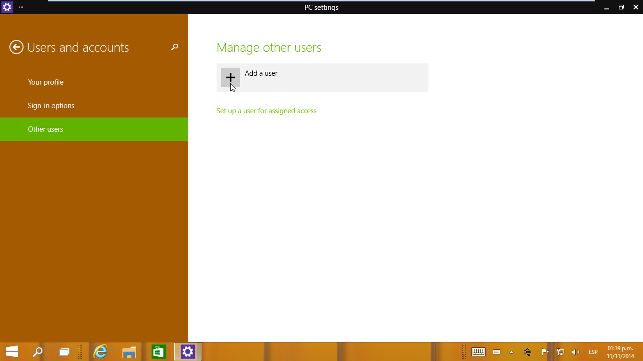Click the plus icon to add a user
Viewport: 643px width, 361px height.
click(x=230, y=78)
